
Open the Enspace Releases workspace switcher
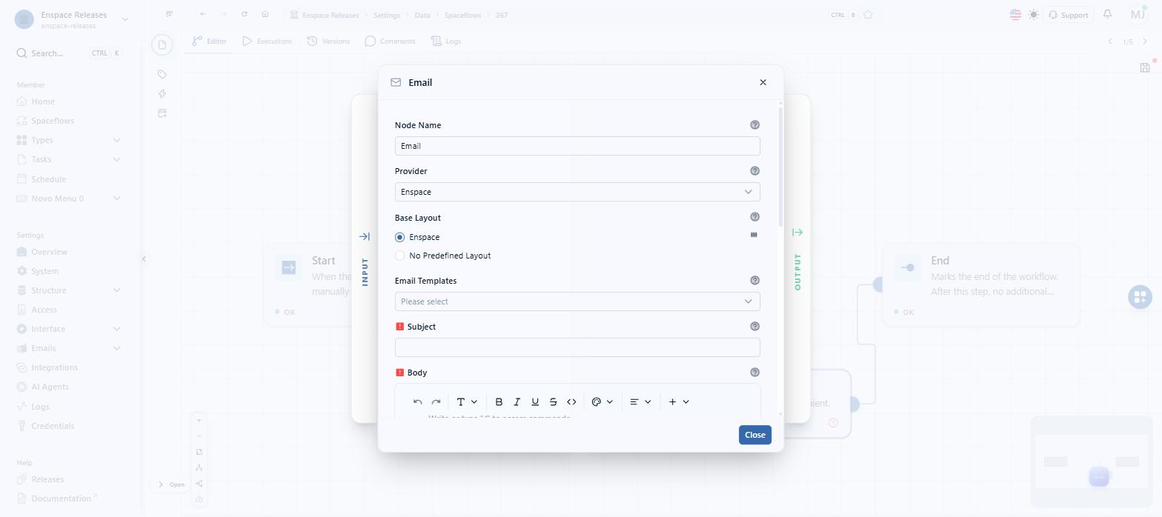click(72, 19)
